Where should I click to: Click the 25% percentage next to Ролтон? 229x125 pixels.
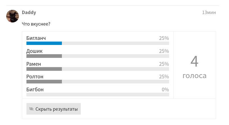click(164, 77)
